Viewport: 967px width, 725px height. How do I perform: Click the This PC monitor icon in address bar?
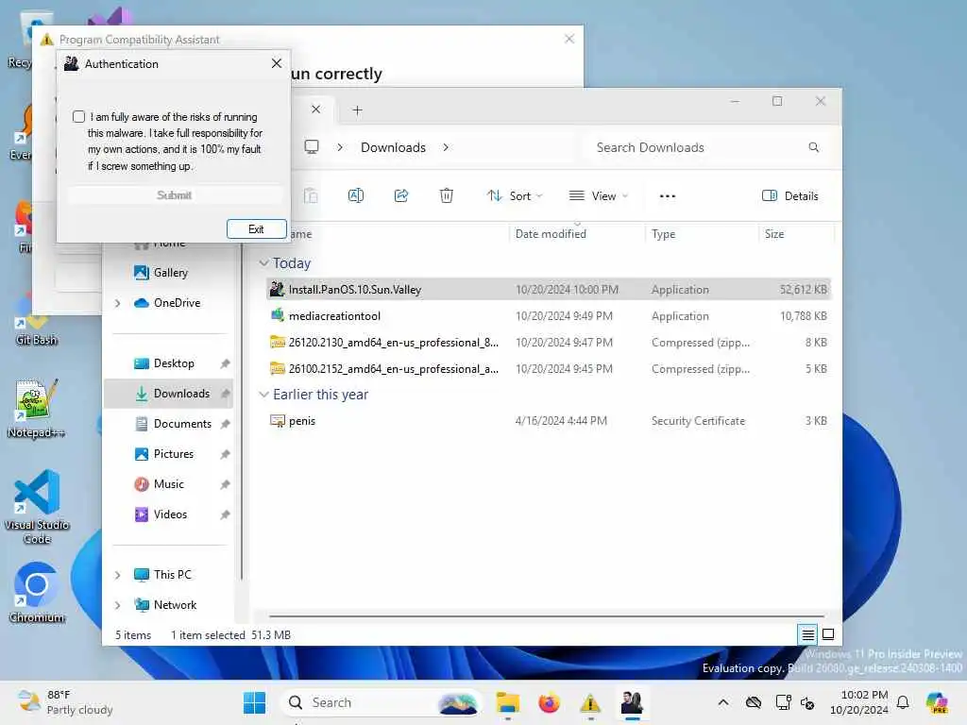point(312,147)
